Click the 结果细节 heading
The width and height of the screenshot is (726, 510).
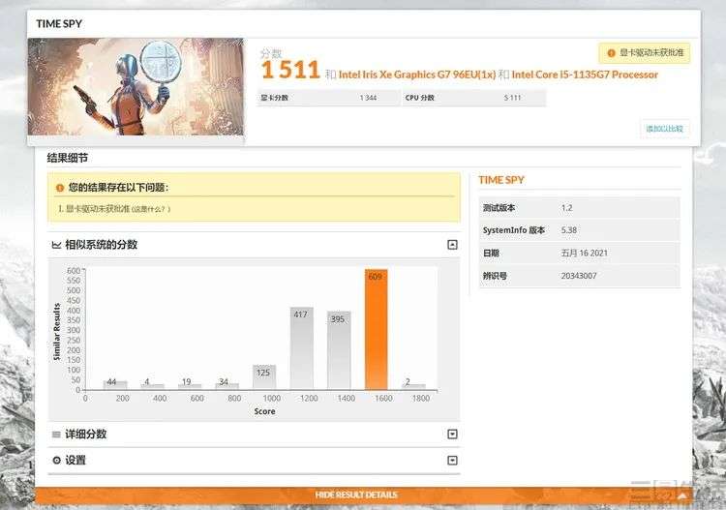[68, 158]
